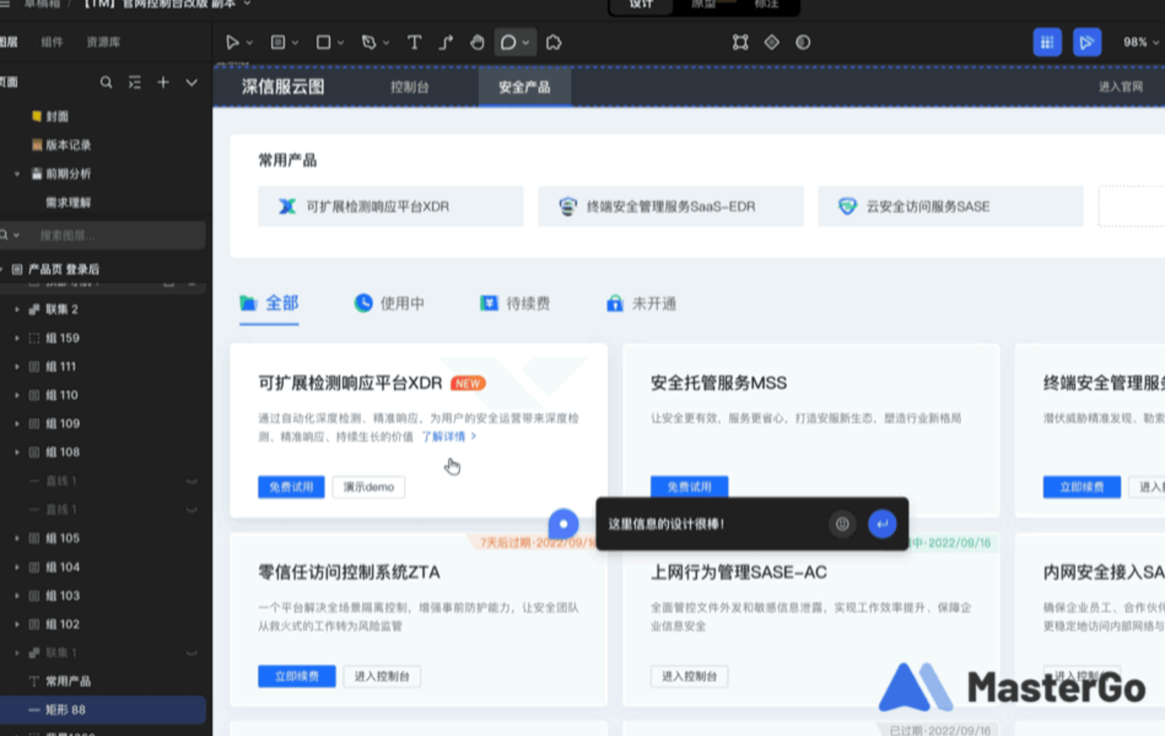Switch to the 组件 tab
Screen dimensions: 1165x736
pos(52,42)
